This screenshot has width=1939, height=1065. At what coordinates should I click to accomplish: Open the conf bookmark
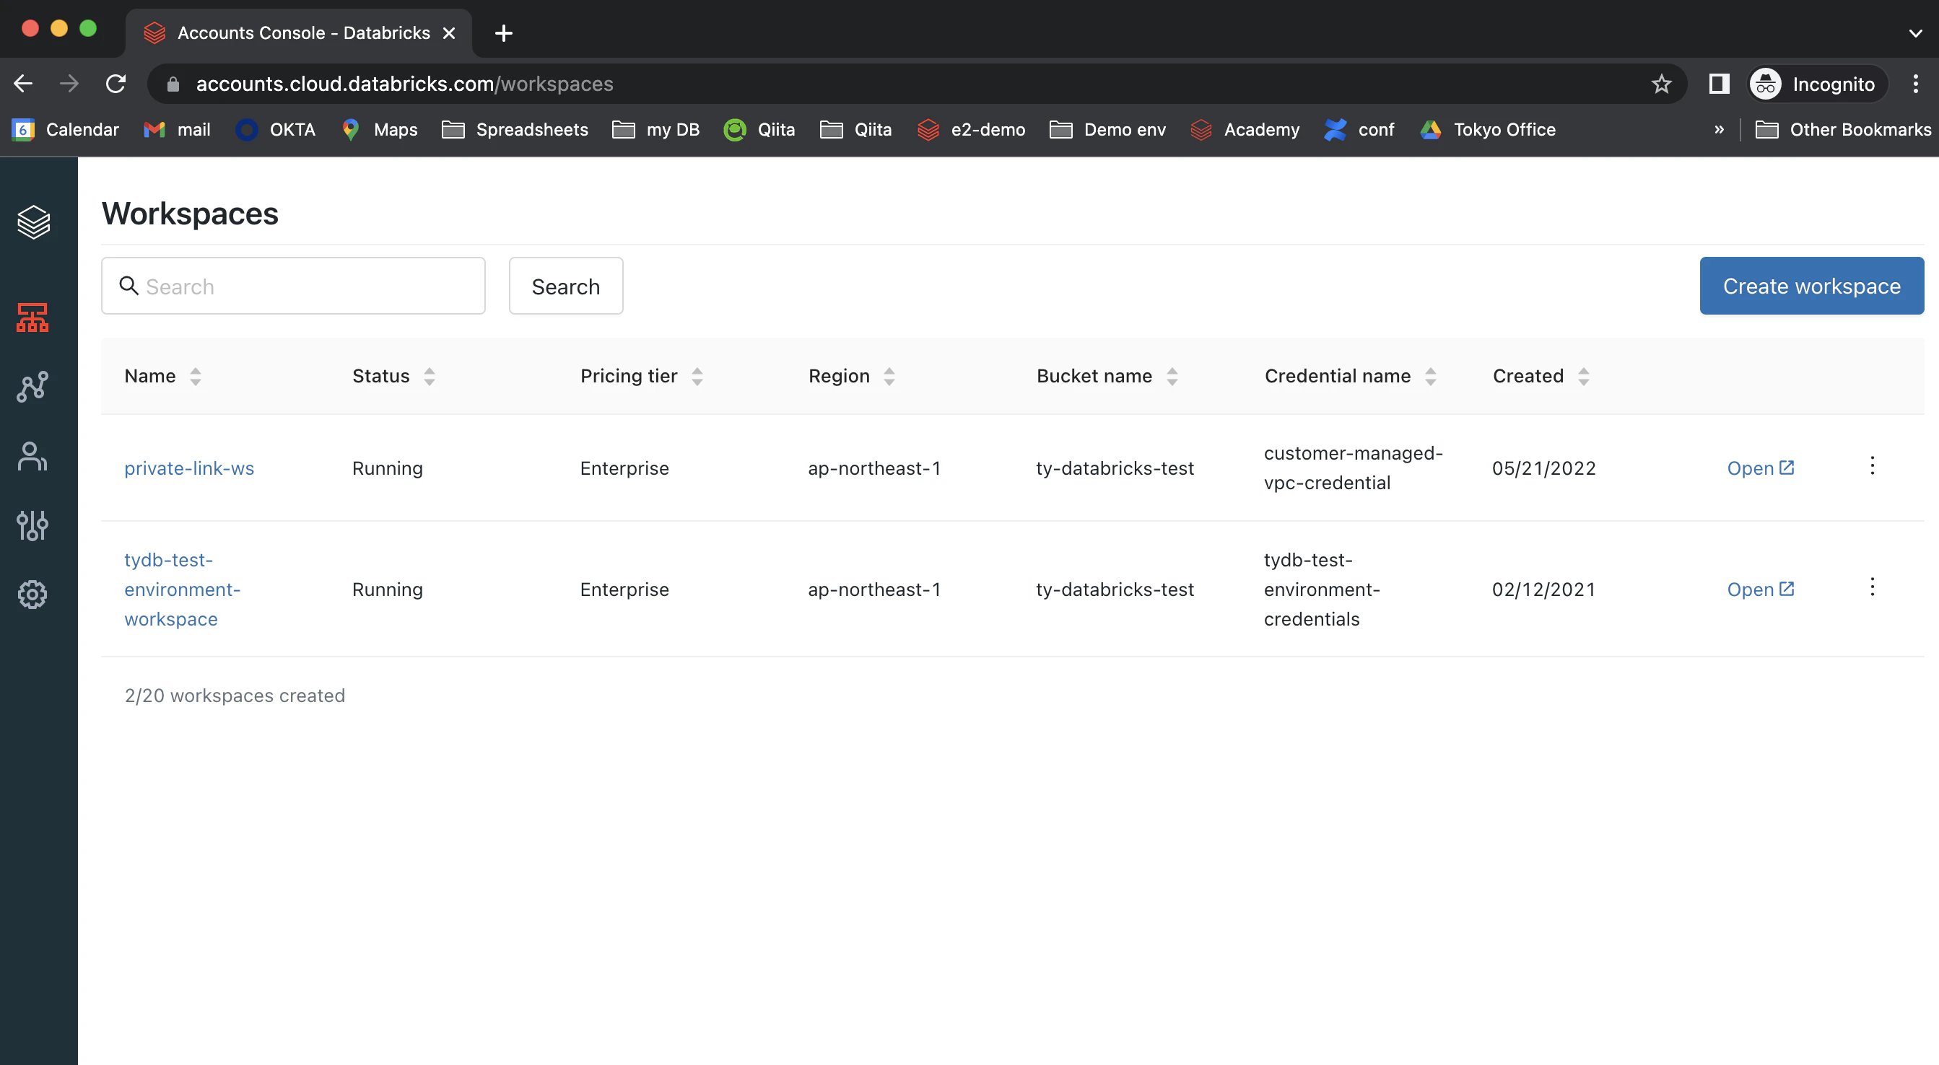point(1359,129)
